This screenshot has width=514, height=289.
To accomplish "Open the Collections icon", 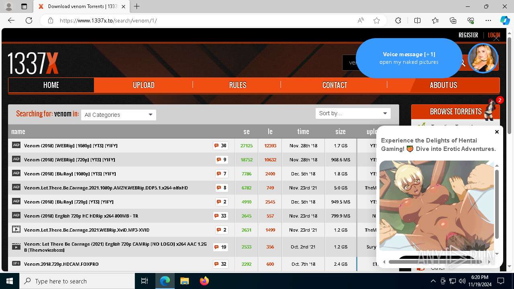I will coord(453,20).
